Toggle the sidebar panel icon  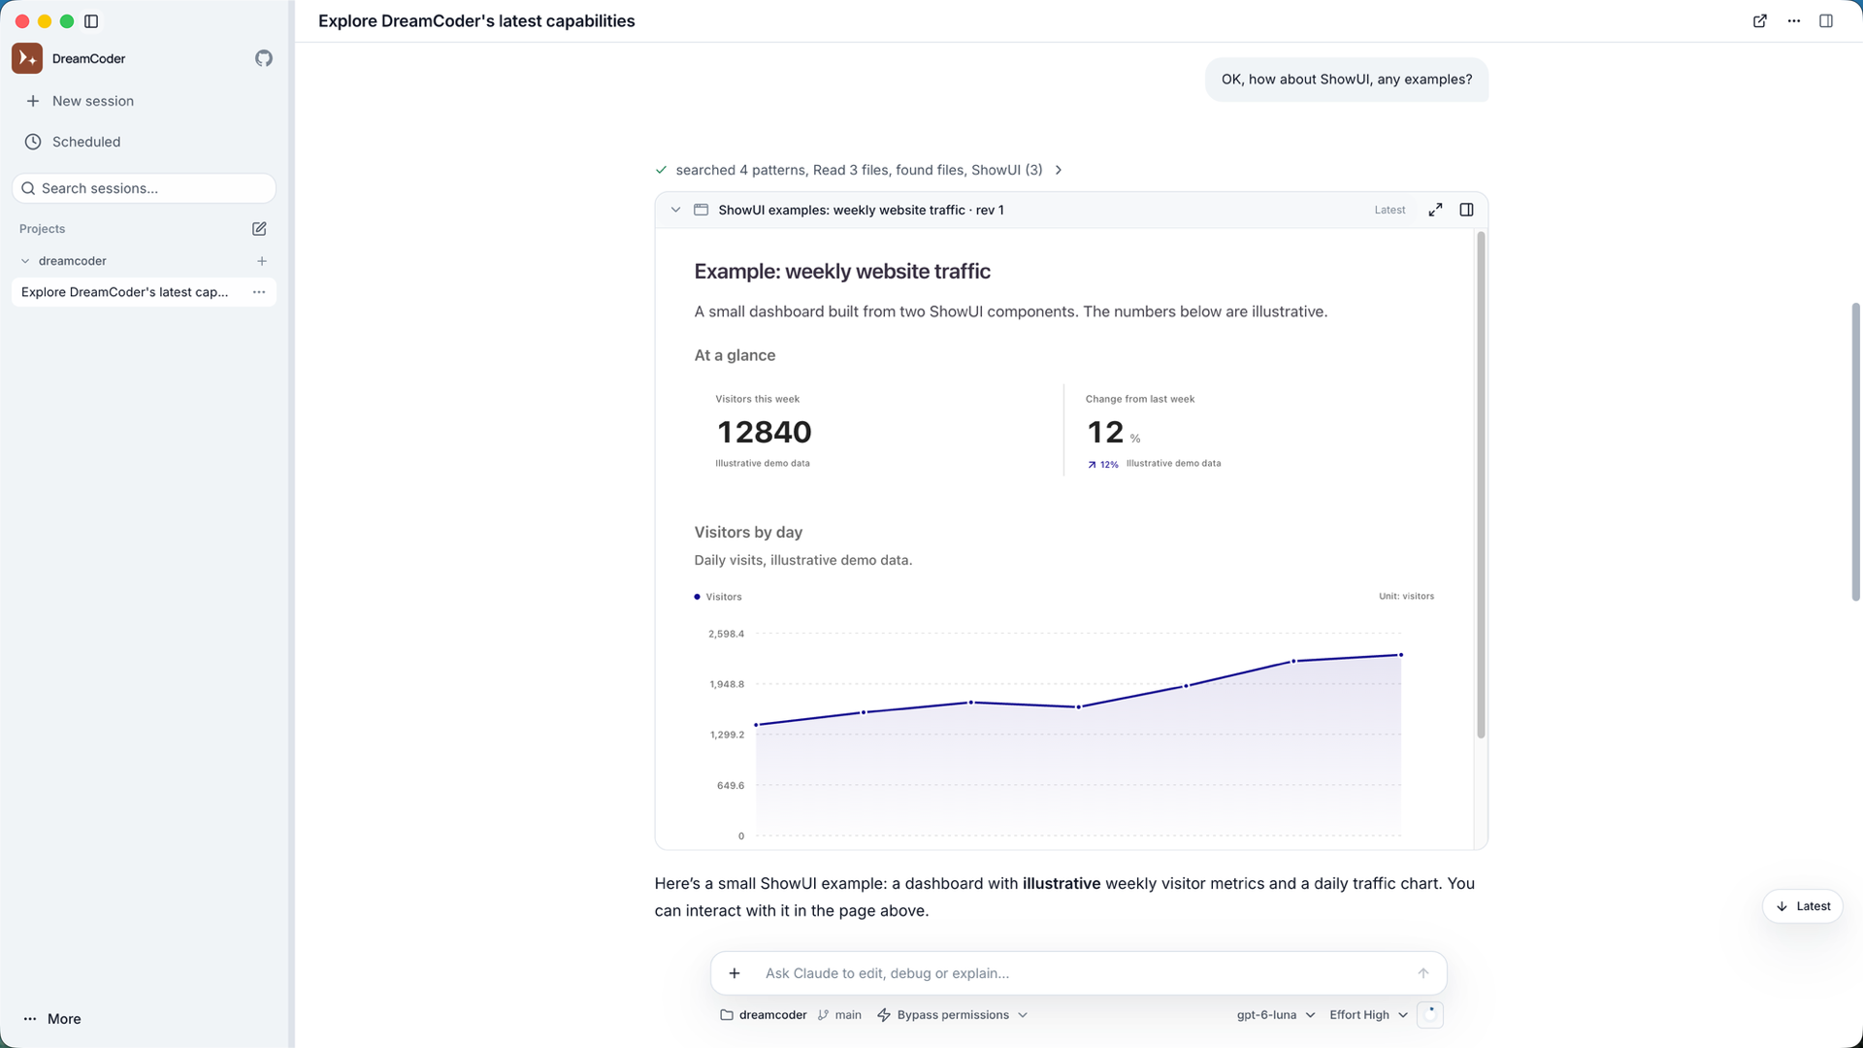[x=91, y=21]
